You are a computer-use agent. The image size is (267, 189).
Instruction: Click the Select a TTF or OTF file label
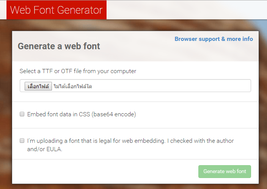[x=78, y=71]
